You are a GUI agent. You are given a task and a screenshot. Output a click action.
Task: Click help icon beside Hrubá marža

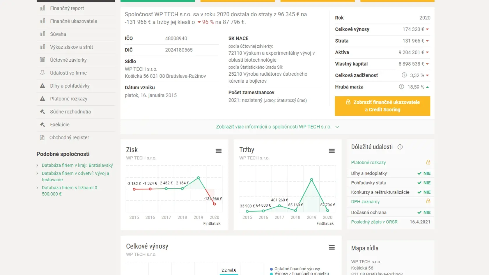coord(401,86)
